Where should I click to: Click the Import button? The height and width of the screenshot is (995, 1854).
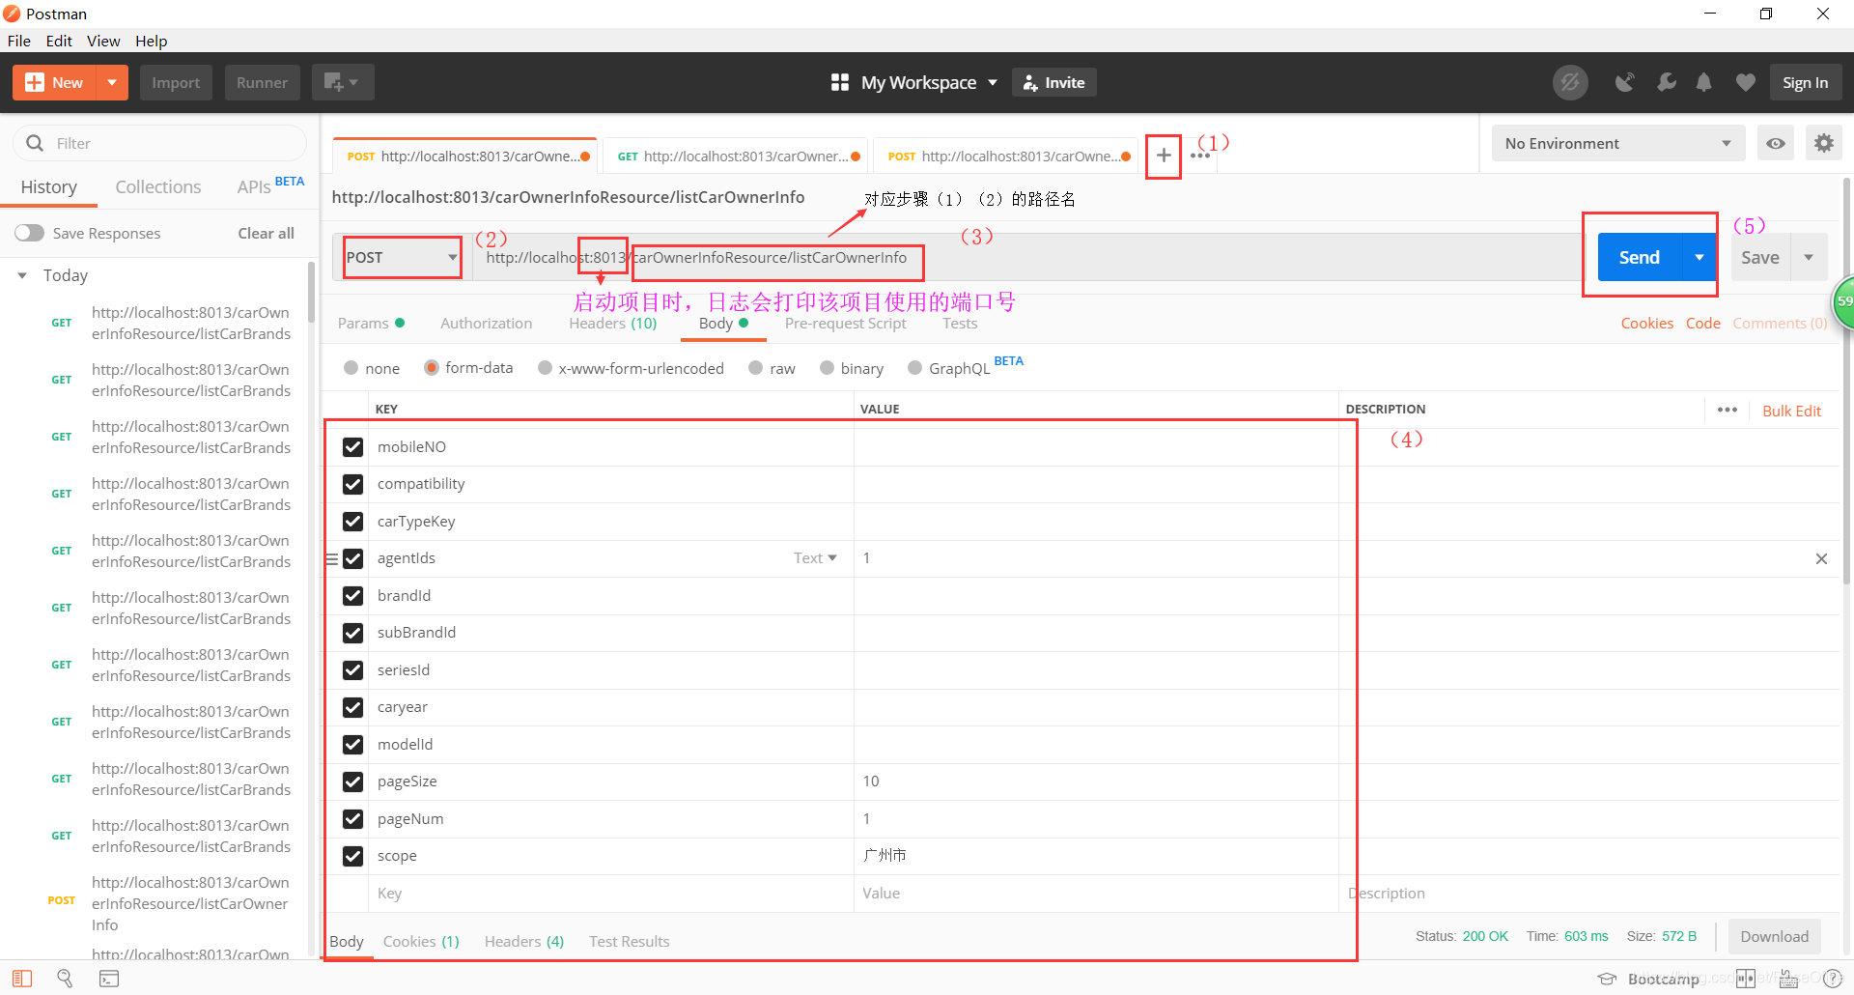pos(176,83)
